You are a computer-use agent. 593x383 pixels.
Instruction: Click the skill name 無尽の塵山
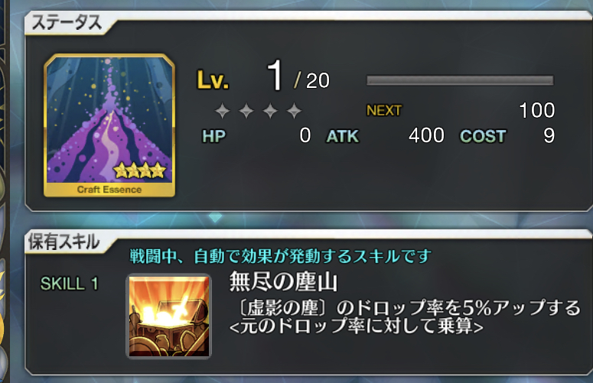283,282
